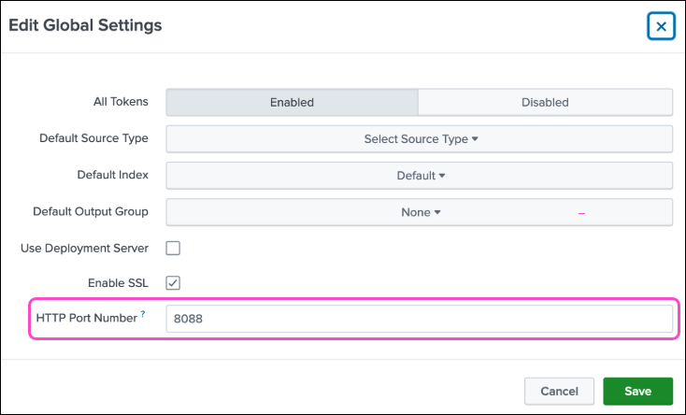The height and width of the screenshot is (415, 686).
Task: Check the Use Deployment Server checkbox
Action: click(173, 248)
